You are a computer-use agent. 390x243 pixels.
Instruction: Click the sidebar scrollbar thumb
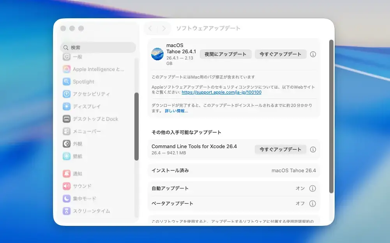(x=136, y=127)
